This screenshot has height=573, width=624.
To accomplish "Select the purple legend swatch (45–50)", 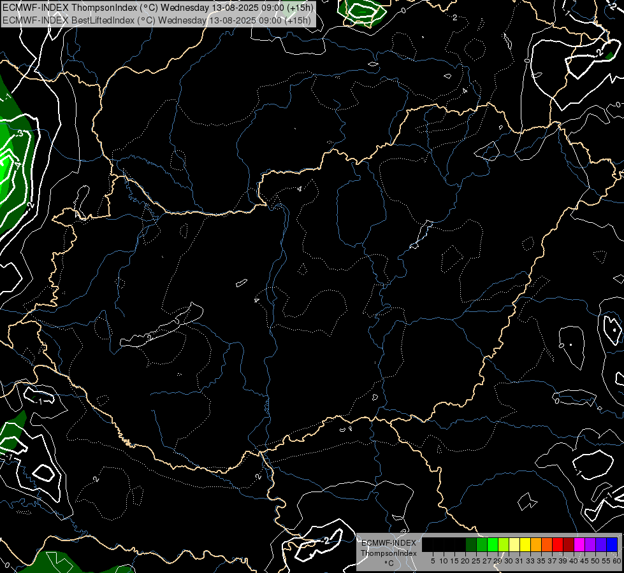I will 590,545.
